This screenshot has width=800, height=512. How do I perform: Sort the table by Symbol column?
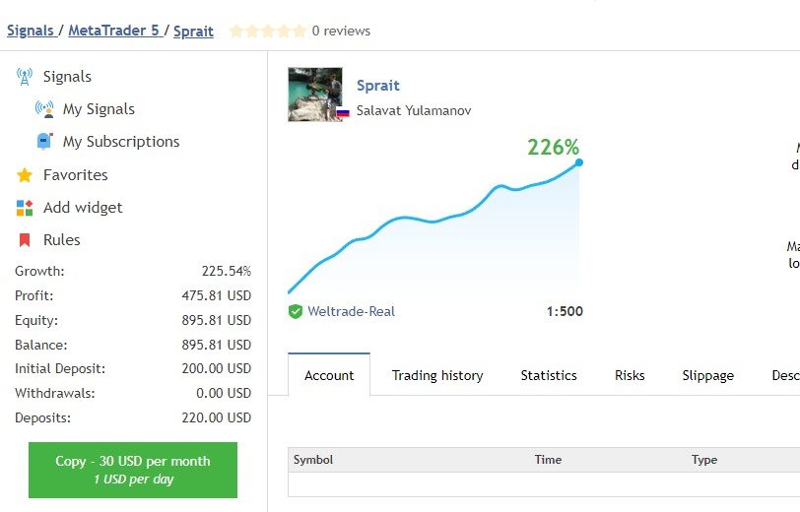coord(313,460)
